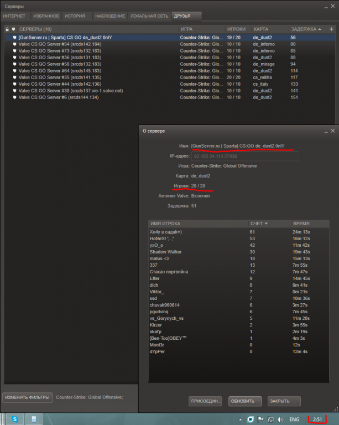
Task: Click the IP-адрес field
Action: tap(244, 156)
